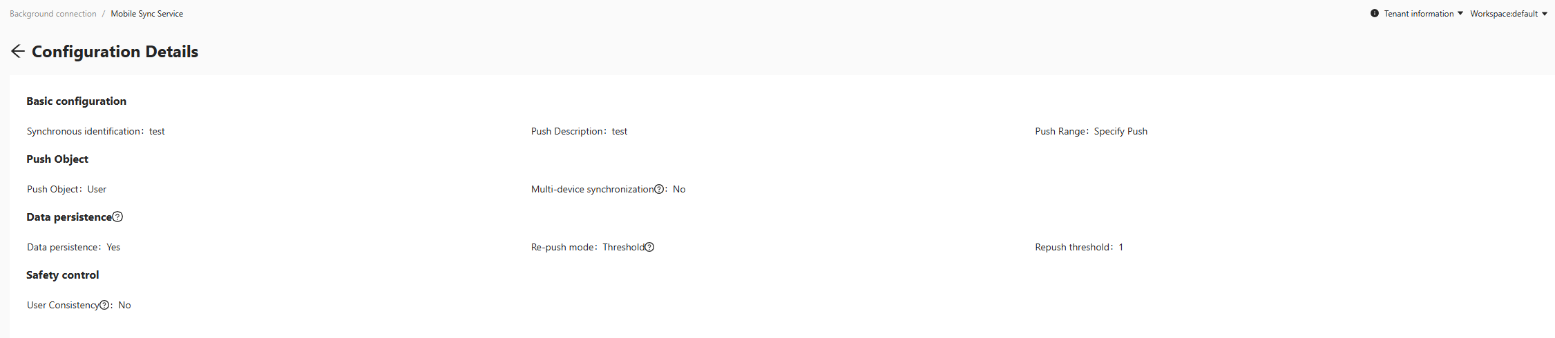Image resolution: width=1555 pixels, height=338 pixels.
Task: Click help icon next to Multi-device synchronization
Action: [x=659, y=189]
